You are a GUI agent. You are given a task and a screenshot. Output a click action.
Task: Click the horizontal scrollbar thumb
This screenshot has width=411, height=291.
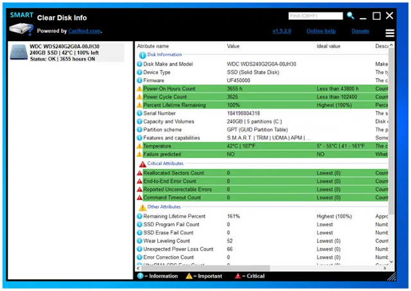[205, 268]
